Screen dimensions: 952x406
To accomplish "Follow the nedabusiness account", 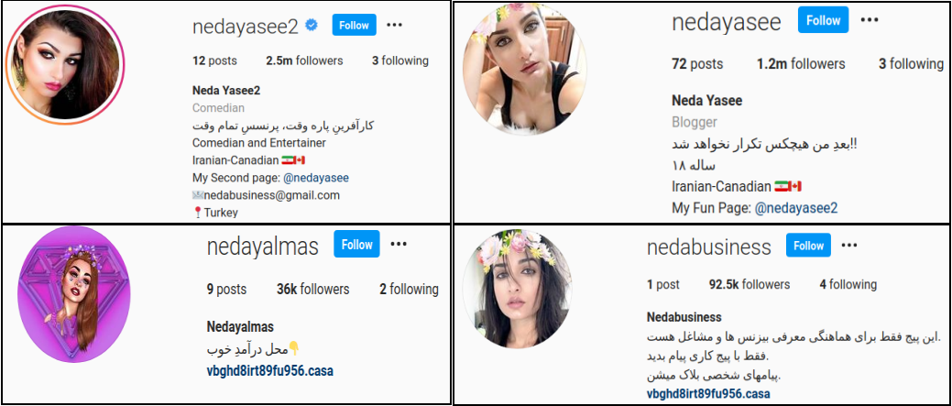I will pos(809,246).
